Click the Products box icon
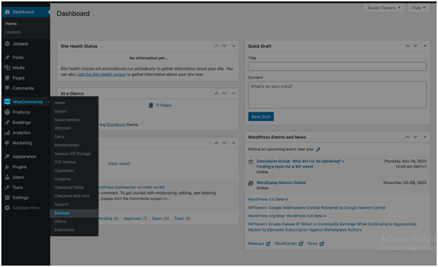This screenshot has height=267, width=438. pyautogui.click(x=7, y=112)
